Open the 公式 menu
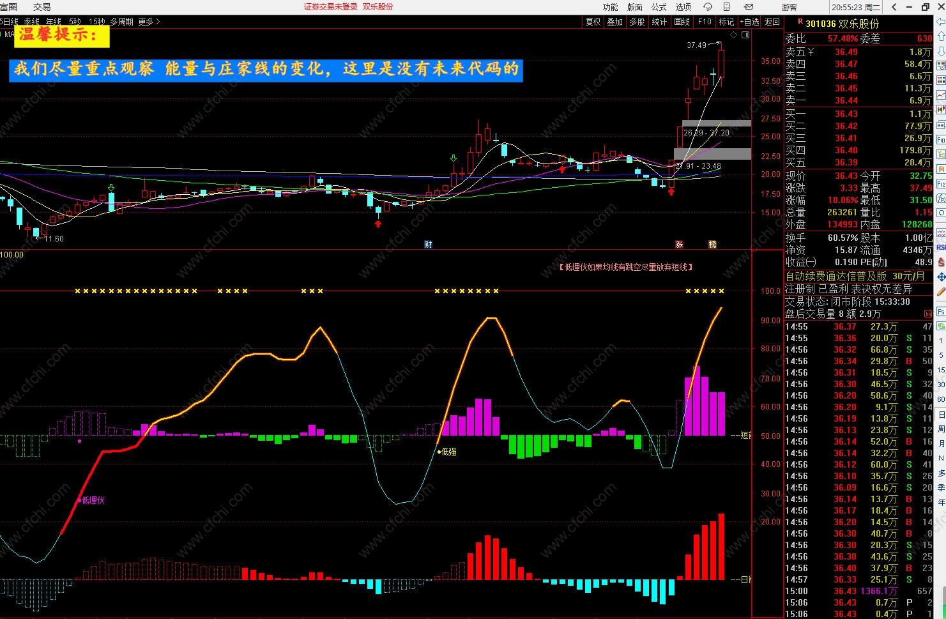 pyautogui.click(x=659, y=7)
